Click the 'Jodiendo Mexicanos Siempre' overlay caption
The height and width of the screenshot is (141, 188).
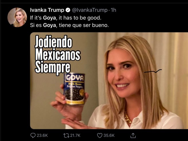tap(57, 54)
